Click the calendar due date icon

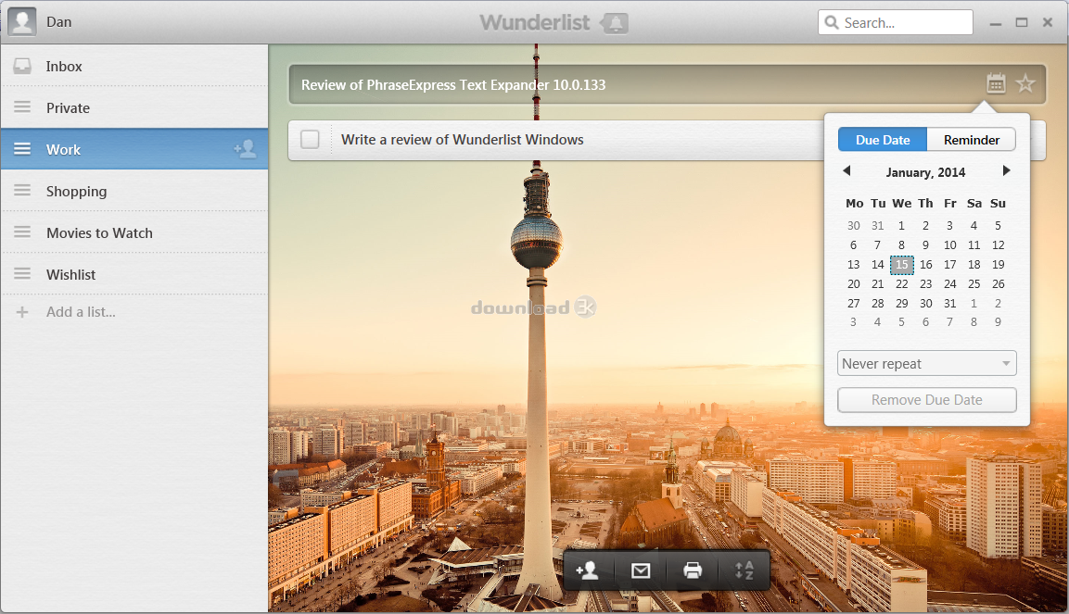[996, 83]
